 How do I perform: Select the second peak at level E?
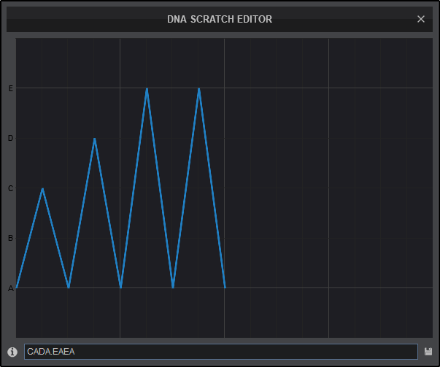(x=198, y=88)
